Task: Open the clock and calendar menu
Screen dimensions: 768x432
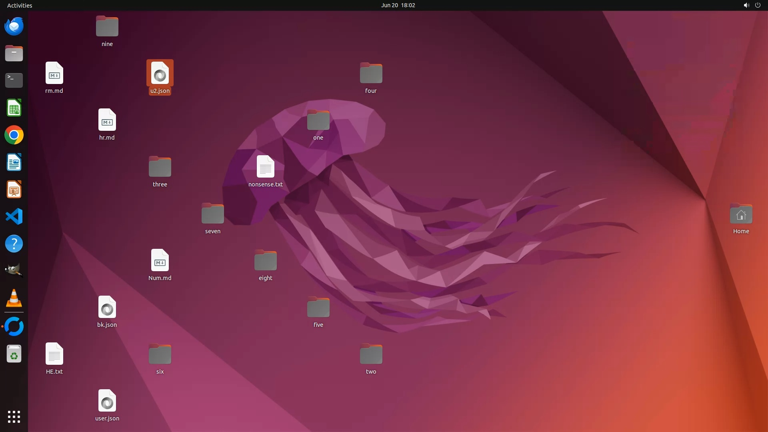Action: [398, 5]
